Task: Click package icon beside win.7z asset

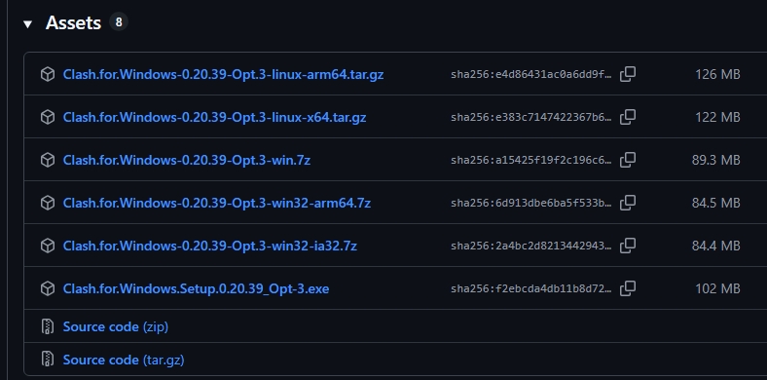Action: pos(48,160)
